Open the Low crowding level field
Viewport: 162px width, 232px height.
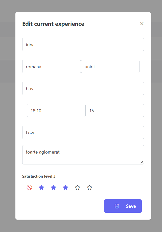click(x=83, y=132)
